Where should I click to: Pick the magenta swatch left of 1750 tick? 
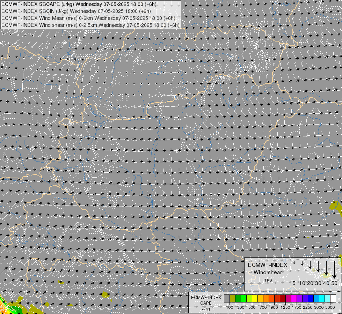pyautogui.click(x=294, y=298)
